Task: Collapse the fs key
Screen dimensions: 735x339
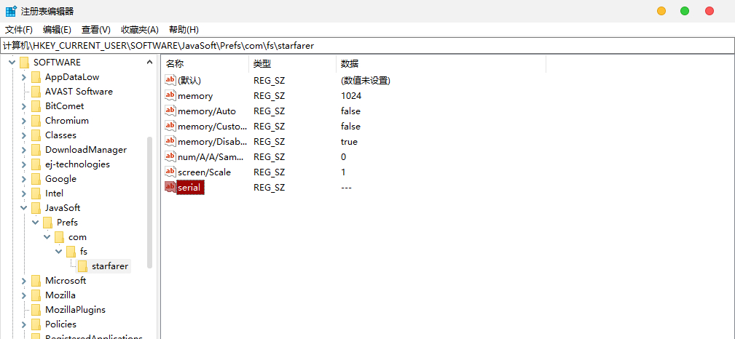Action: click(x=58, y=252)
